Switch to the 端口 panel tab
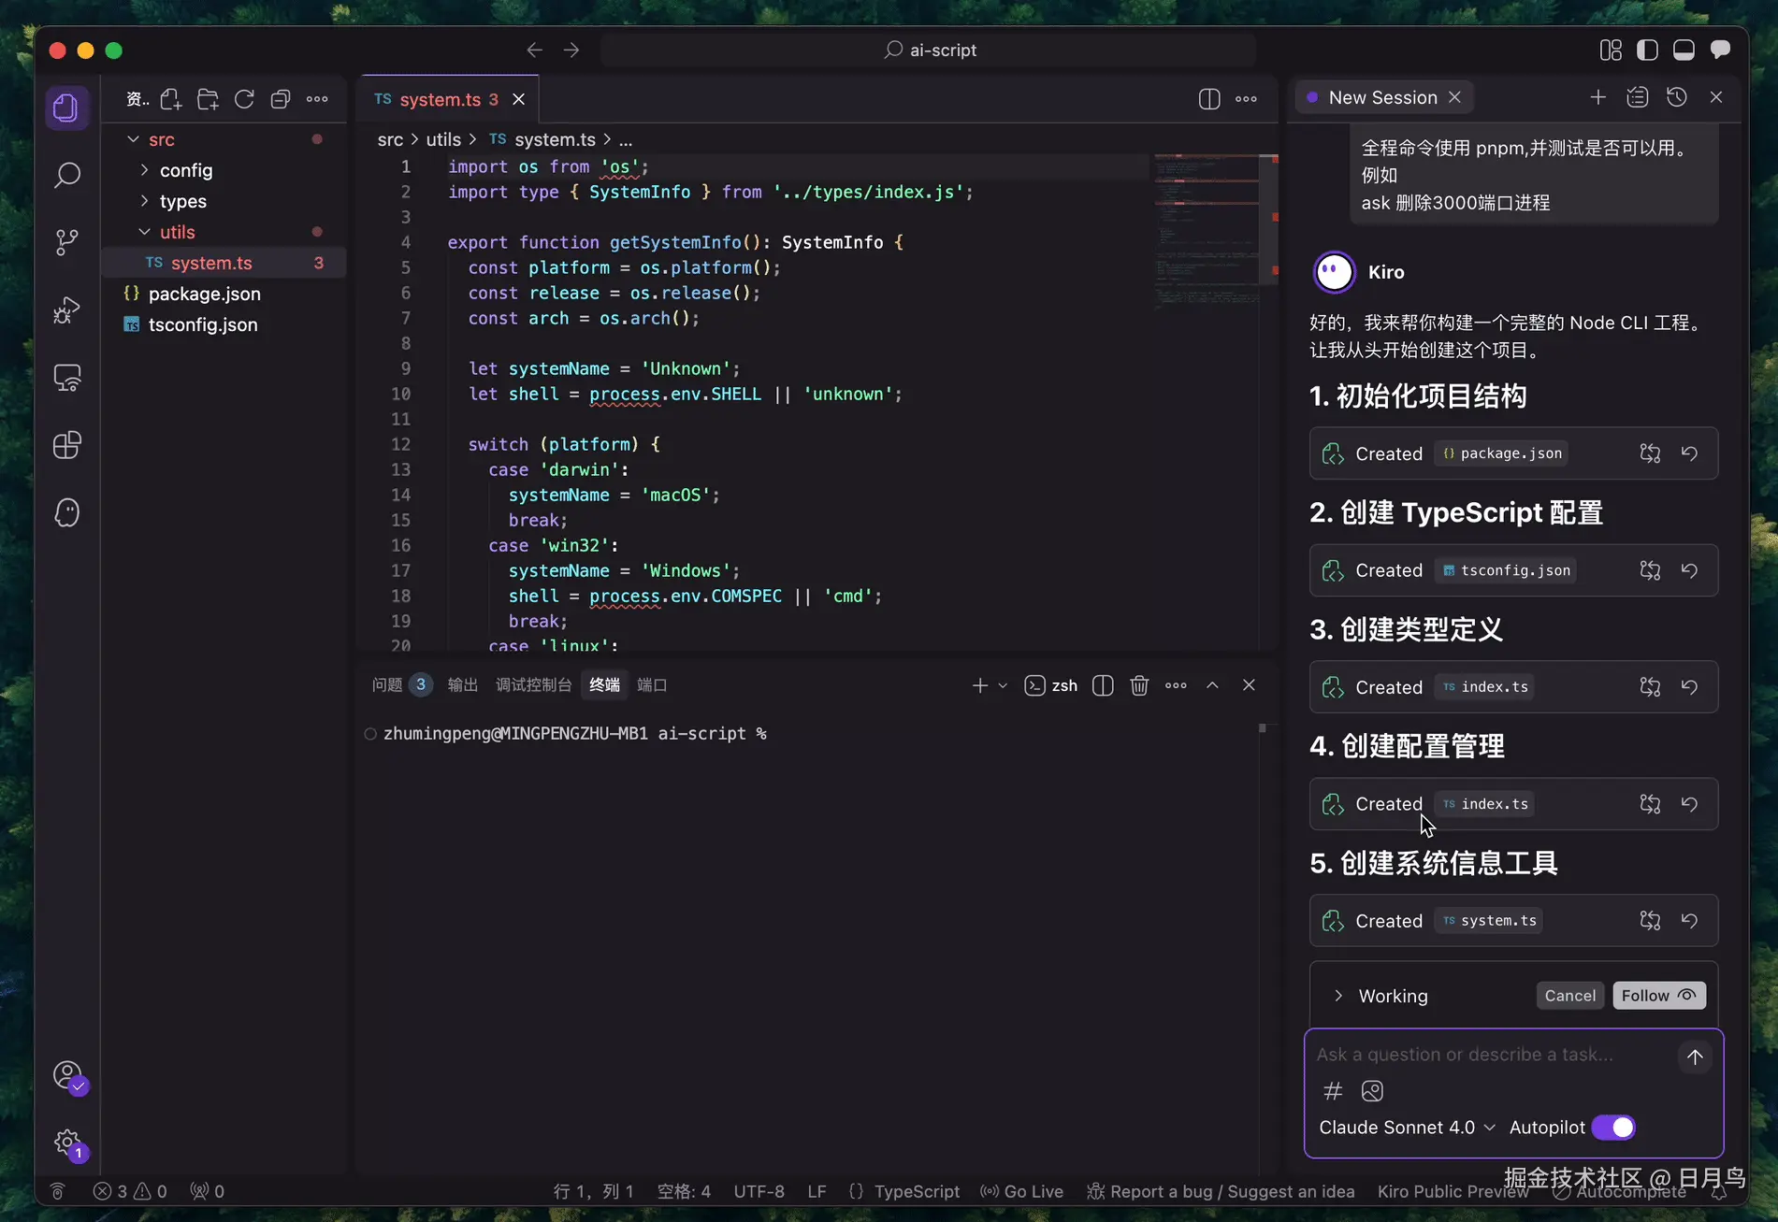Viewport: 1778px width, 1222px height. (652, 685)
